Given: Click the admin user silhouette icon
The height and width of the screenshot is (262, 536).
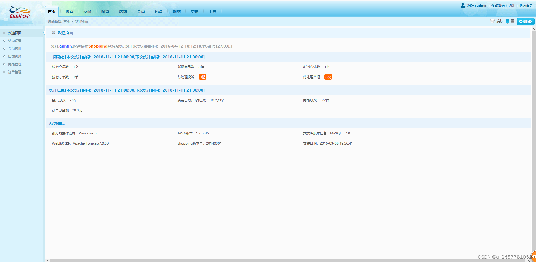Looking at the screenshot, I should click(x=462, y=5).
